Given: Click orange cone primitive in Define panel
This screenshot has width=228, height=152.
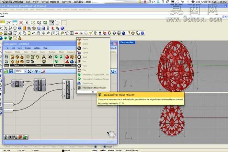Looking at the screenshot, I should 22,57.
